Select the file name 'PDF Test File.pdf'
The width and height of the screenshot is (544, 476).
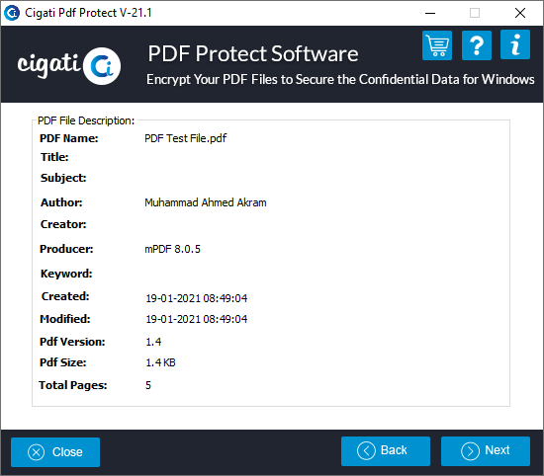(x=185, y=138)
